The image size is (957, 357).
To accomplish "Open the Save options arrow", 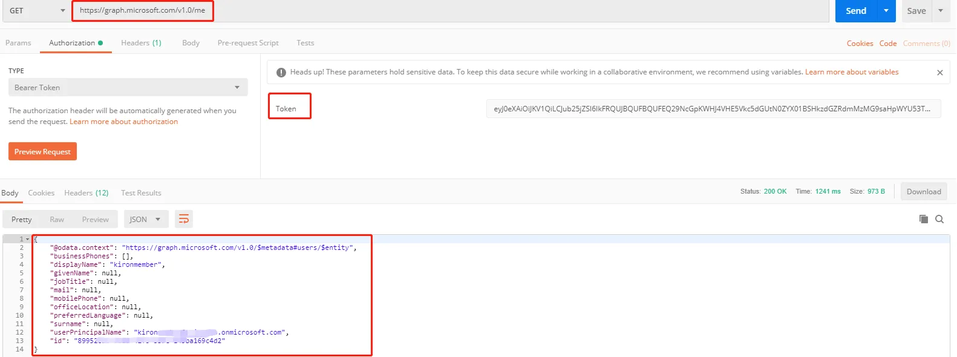I will point(941,11).
